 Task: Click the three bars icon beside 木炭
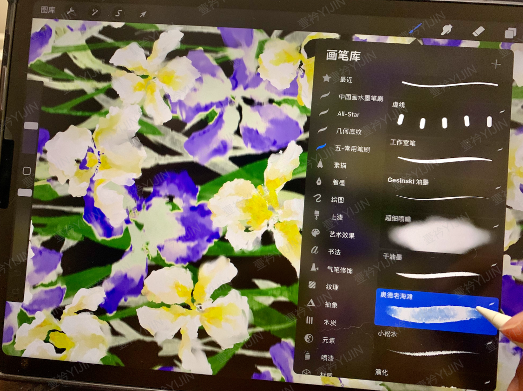pos(310,320)
